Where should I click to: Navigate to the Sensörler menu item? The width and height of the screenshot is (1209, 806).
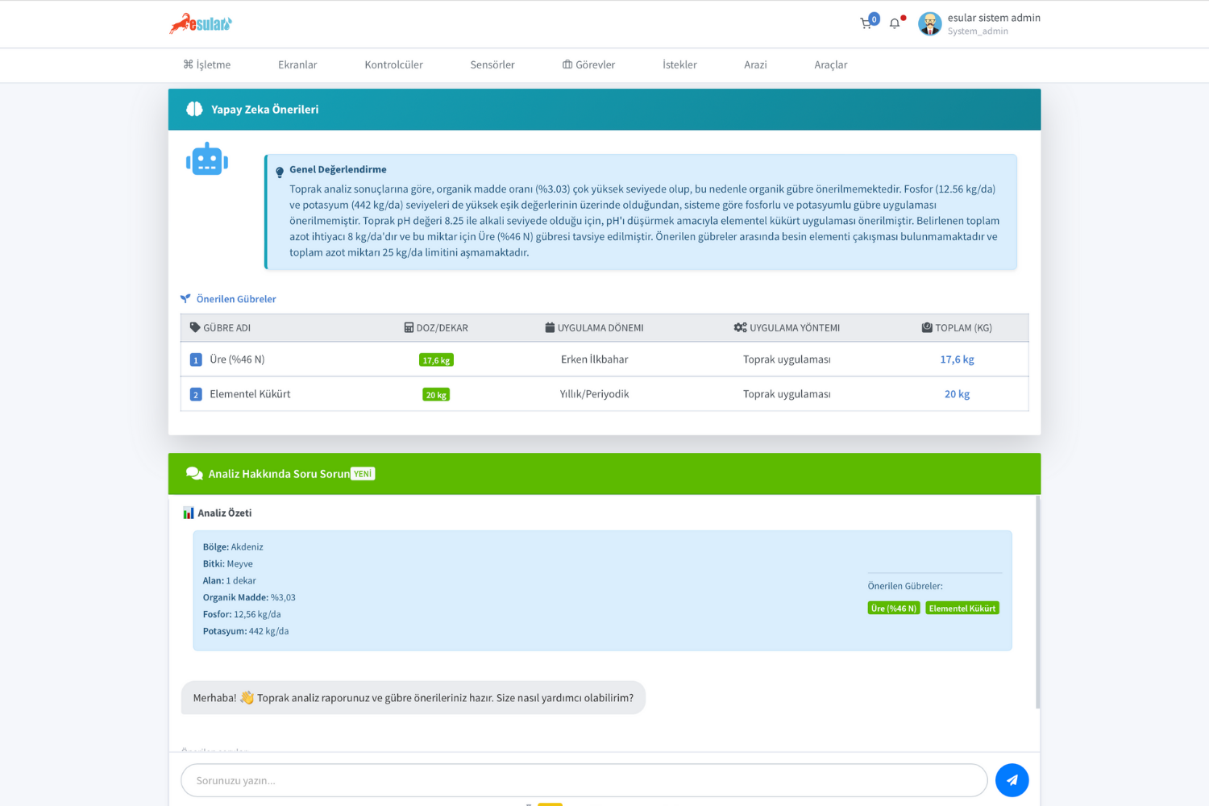click(492, 64)
